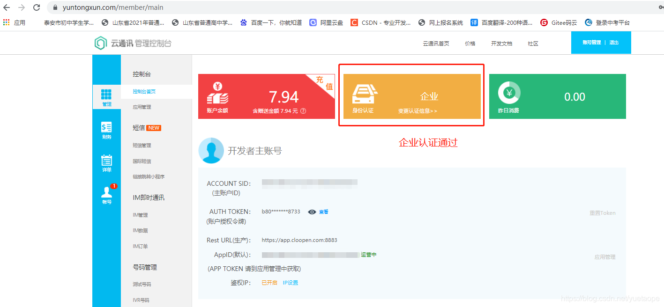Viewport: 664px width, 307px height.
Task: Toggle 鉴权IP from 已开启 state
Action: coord(269,282)
